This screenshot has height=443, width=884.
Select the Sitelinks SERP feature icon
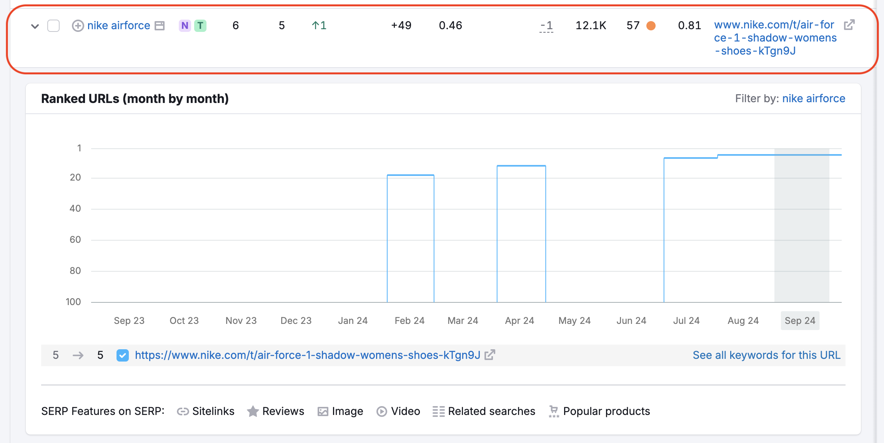[x=184, y=411]
